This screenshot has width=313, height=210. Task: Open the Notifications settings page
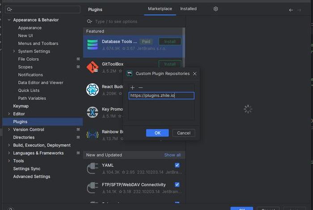pos(30,75)
